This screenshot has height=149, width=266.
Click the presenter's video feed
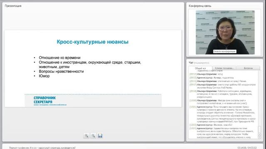coord(225,32)
